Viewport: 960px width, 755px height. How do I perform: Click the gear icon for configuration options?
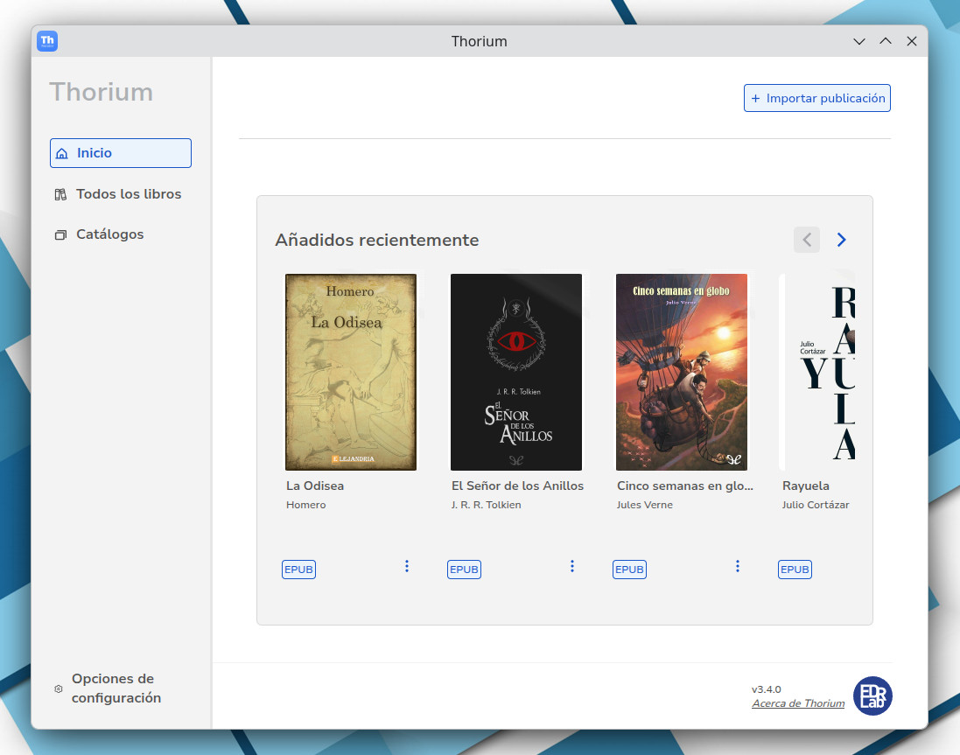pos(58,689)
